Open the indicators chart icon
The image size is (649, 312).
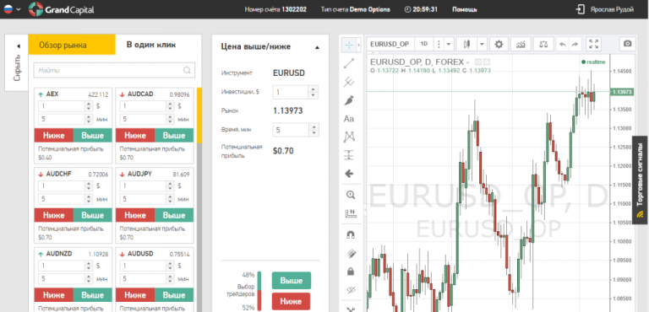[521, 44]
